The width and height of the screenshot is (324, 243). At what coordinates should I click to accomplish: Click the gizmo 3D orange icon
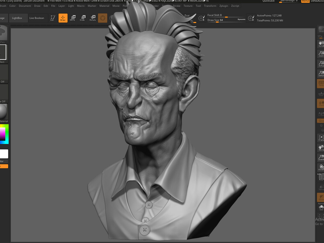[103, 18]
